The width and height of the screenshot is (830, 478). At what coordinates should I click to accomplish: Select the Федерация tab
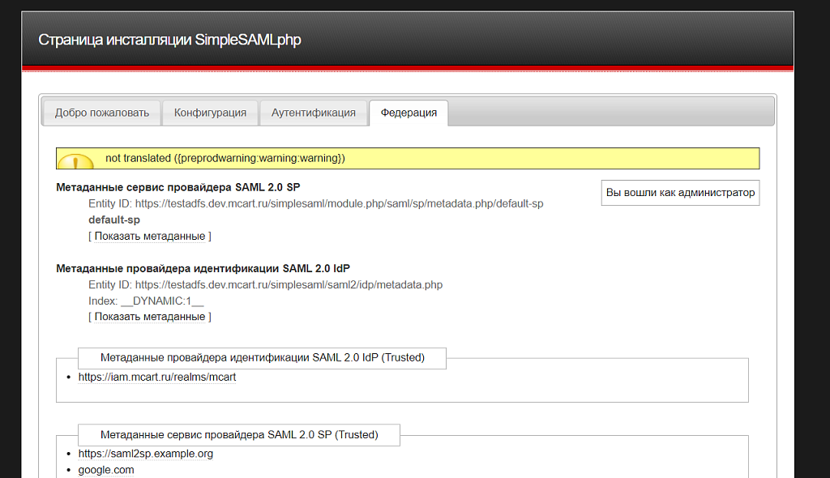click(x=409, y=113)
